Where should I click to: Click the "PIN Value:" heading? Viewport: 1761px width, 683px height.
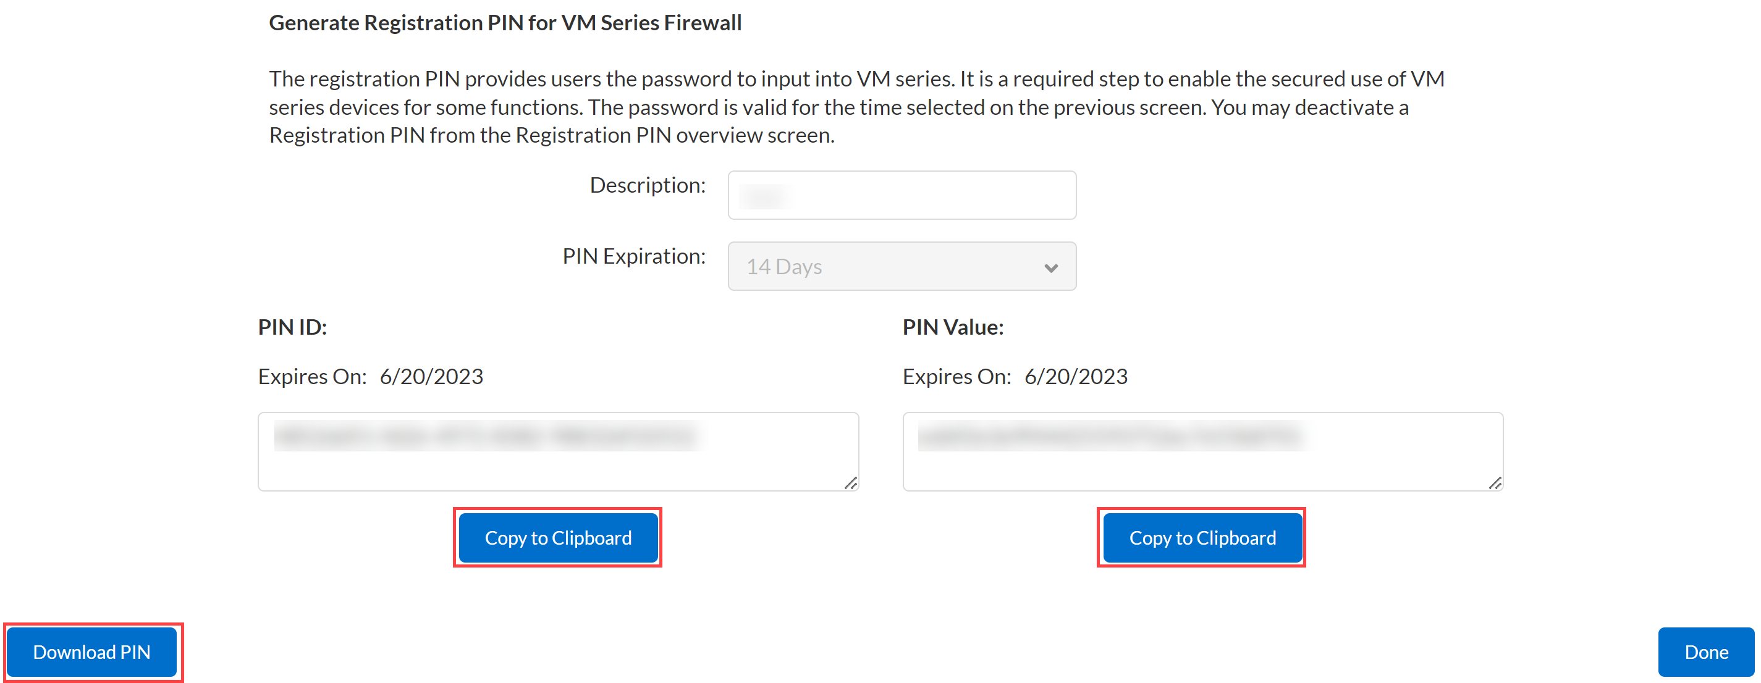pos(953,327)
